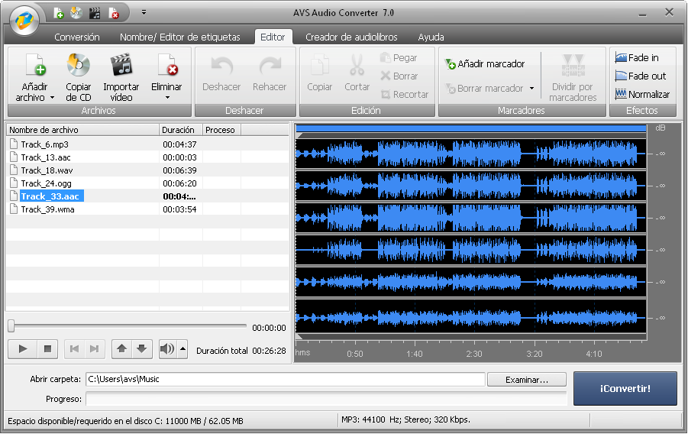688x434 pixels.
Task: Click the Eliminar file icon
Action: [166, 65]
